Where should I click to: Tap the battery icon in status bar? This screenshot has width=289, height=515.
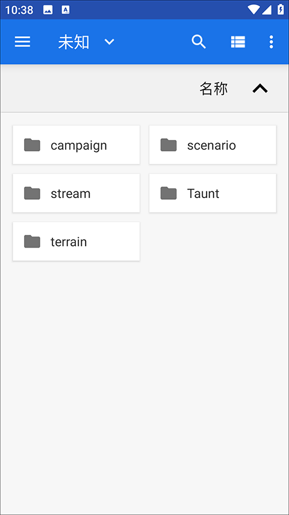pos(281,10)
